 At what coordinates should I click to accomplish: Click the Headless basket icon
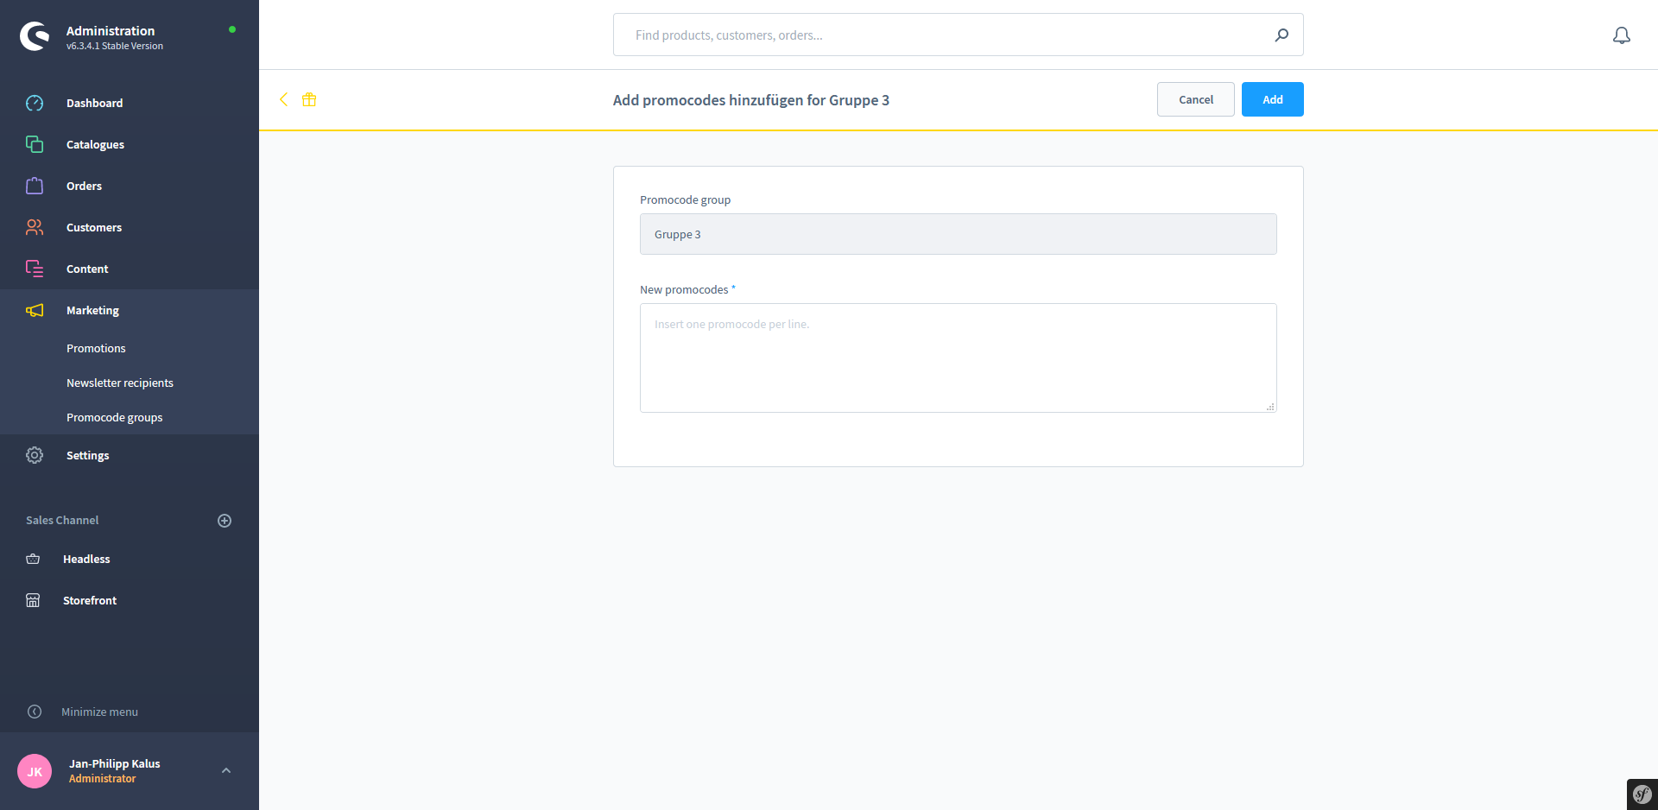click(33, 559)
